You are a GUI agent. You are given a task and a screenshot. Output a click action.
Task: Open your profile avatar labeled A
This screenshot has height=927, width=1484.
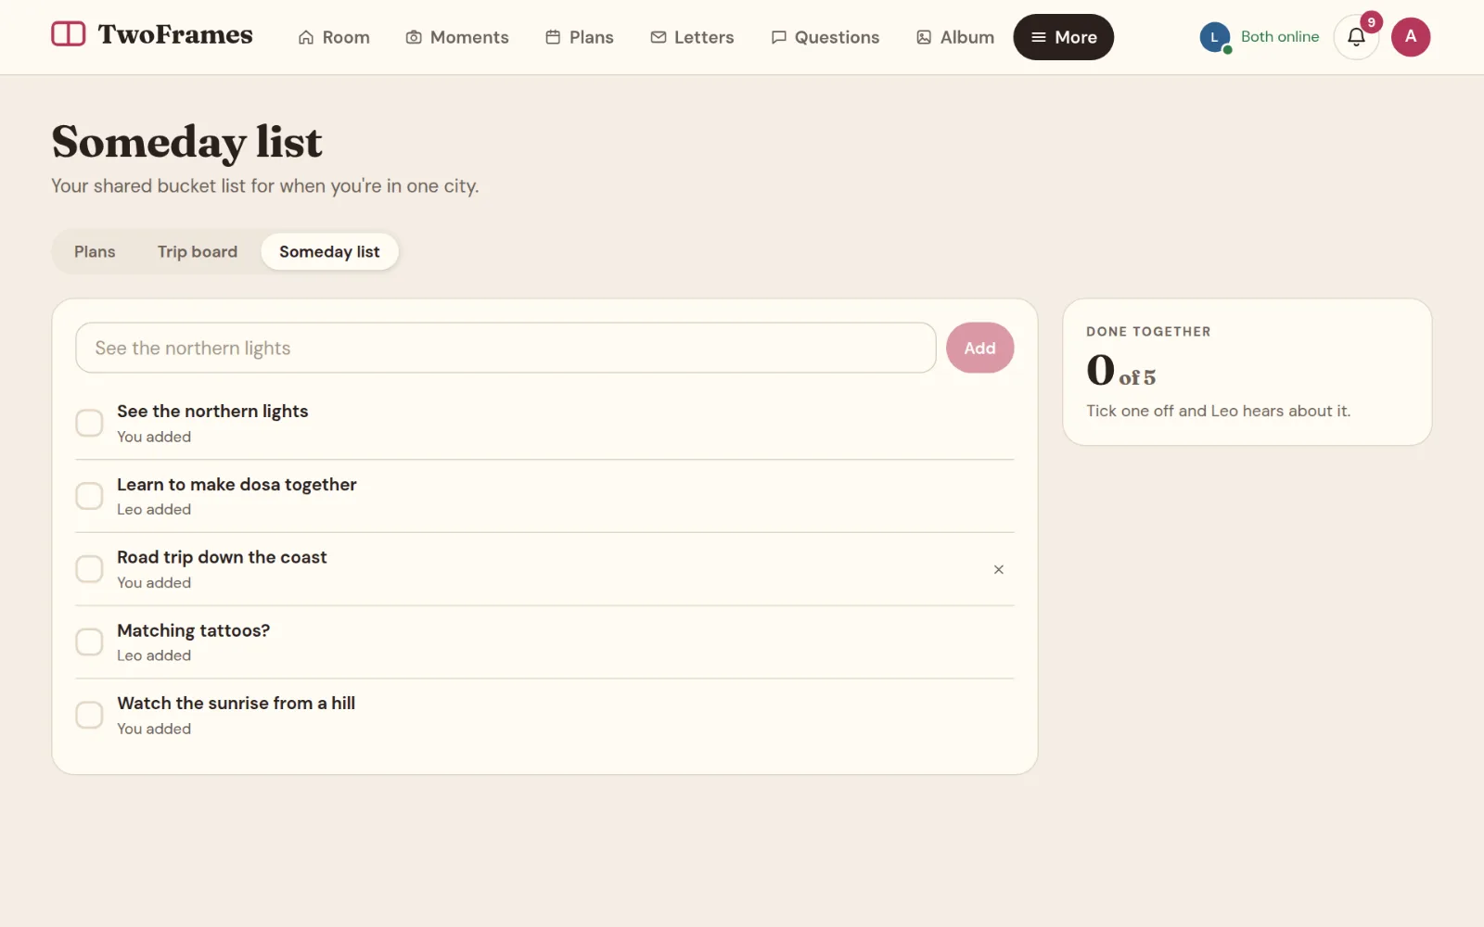click(1410, 37)
